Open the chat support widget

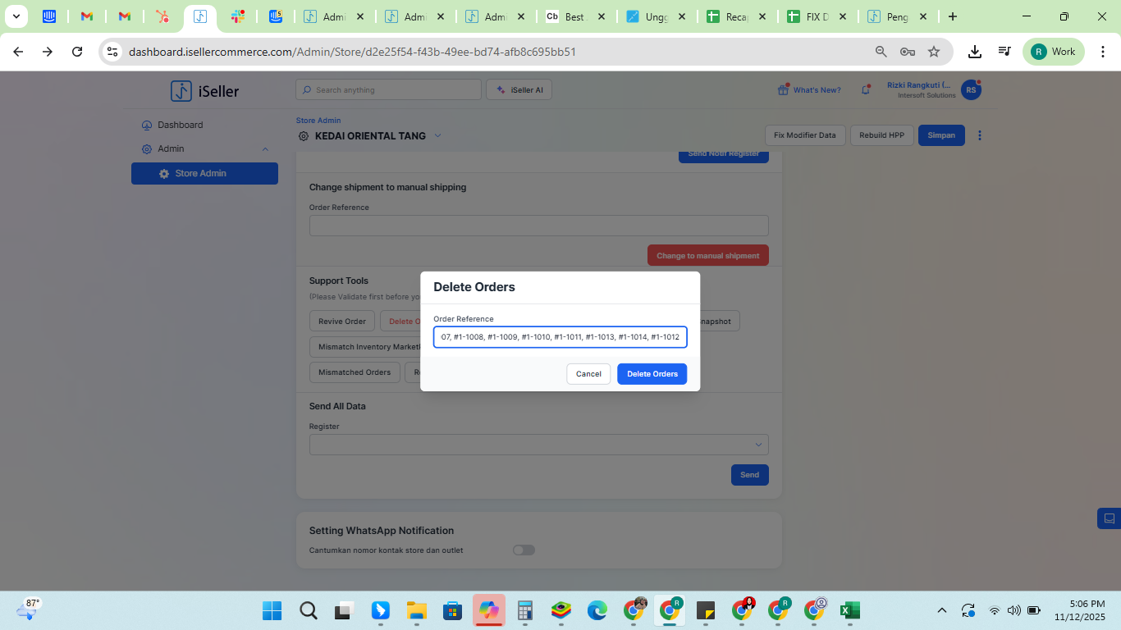(x=1109, y=518)
